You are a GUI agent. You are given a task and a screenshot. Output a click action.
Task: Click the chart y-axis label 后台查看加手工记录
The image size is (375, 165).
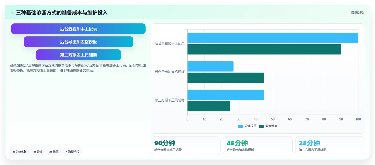coord(170,44)
